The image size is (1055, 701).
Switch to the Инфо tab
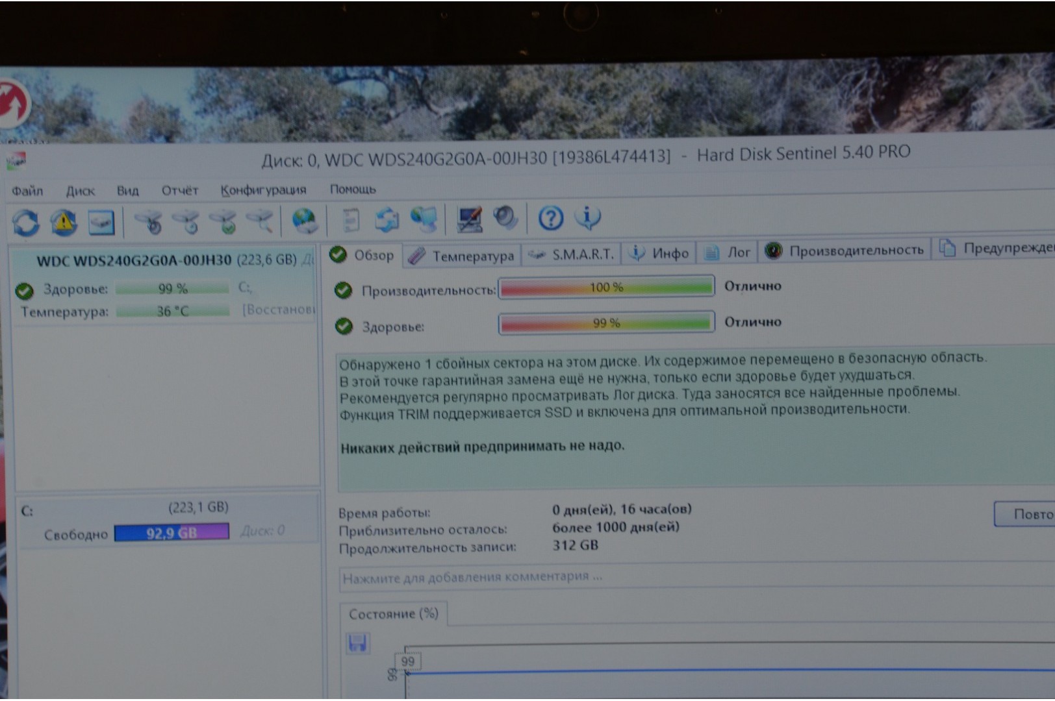pyautogui.click(x=659, y=253)
